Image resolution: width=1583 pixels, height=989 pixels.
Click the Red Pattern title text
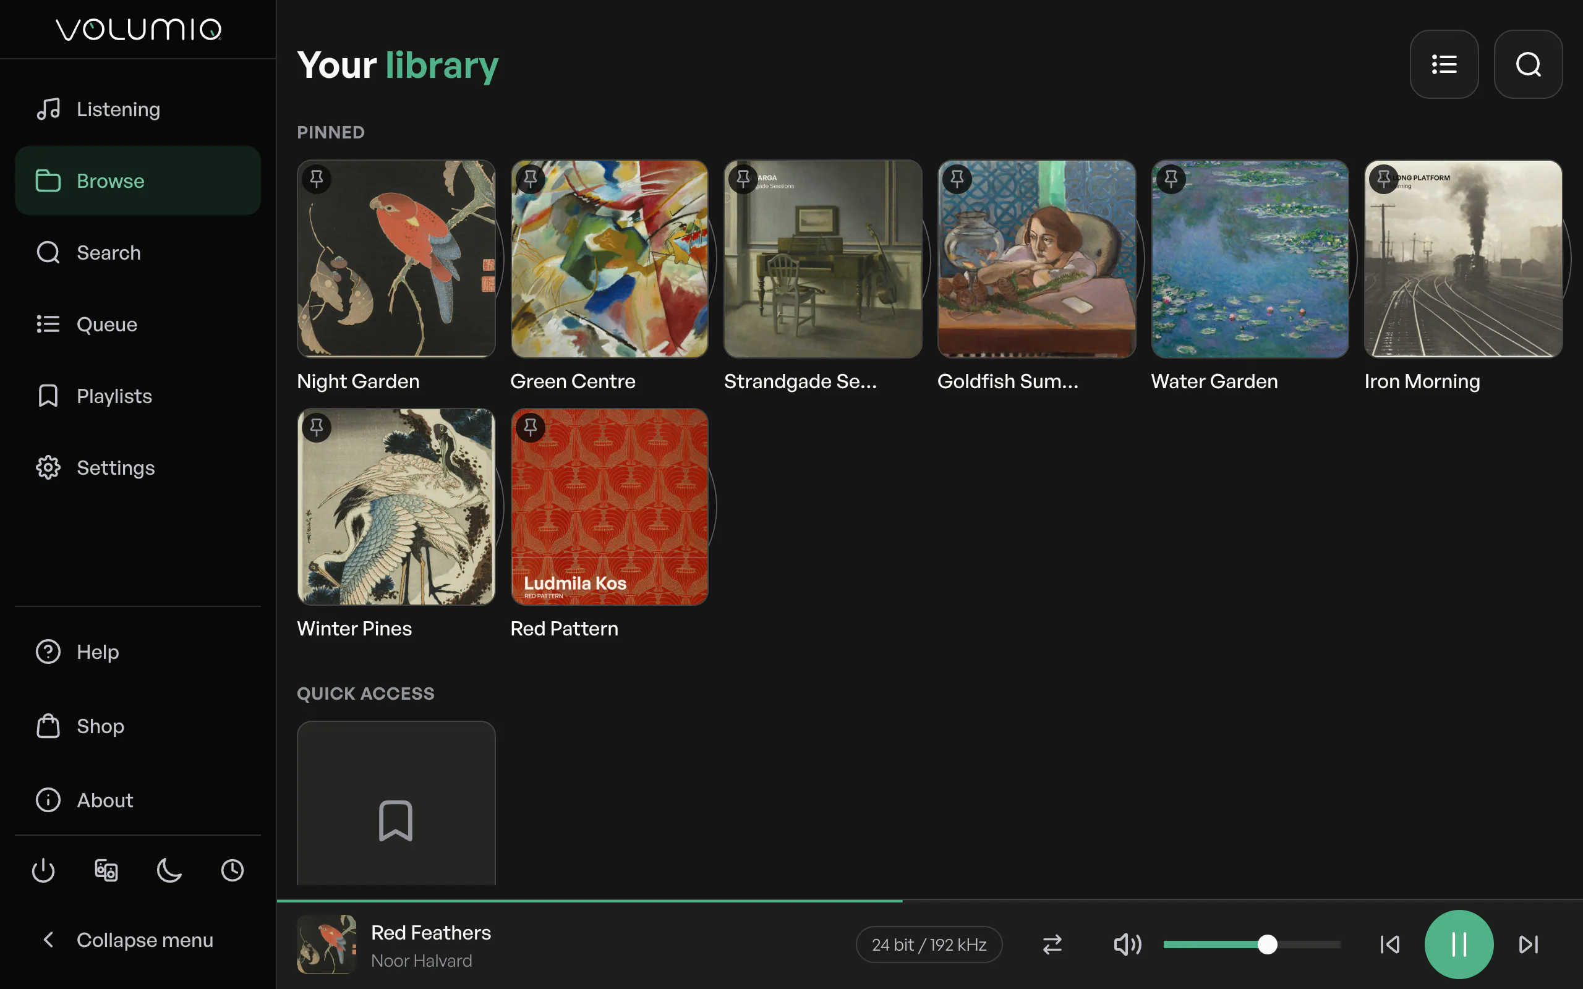pos(564,629)
